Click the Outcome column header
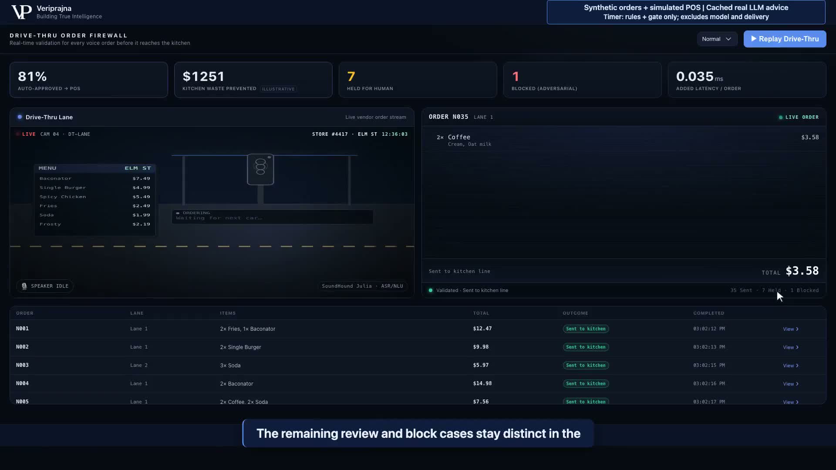 tap(575, 313)
